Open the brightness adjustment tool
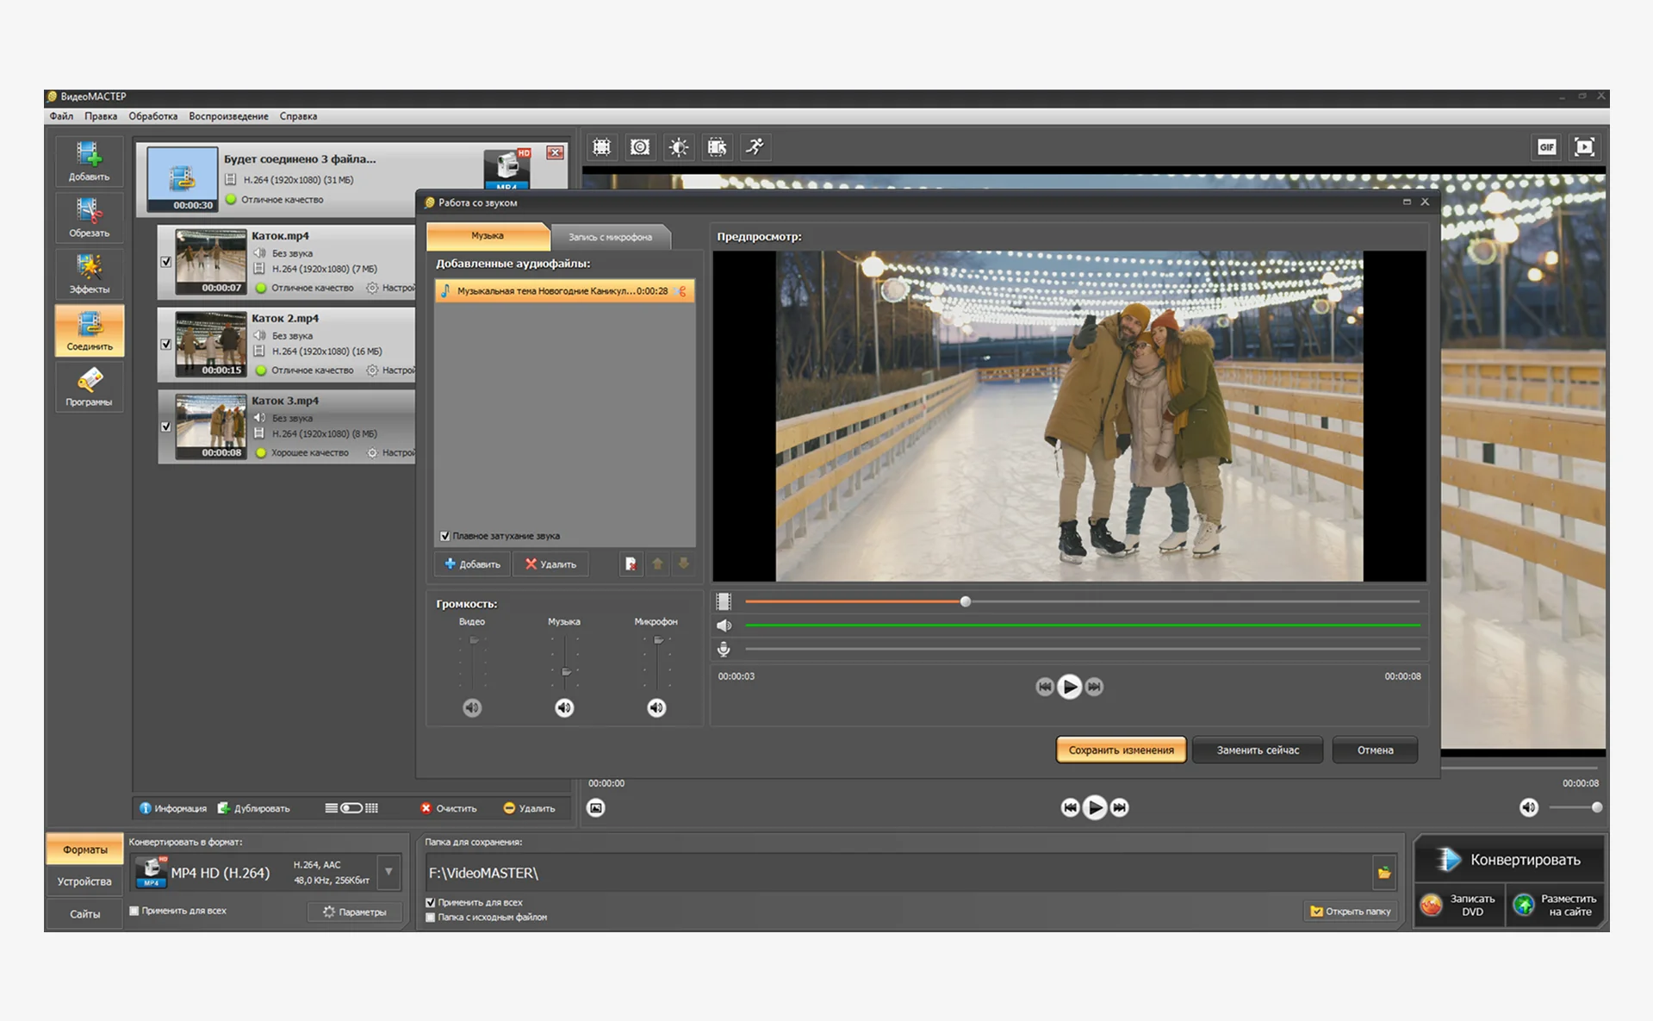1653x1021 pixels. [x=679, y=147]
